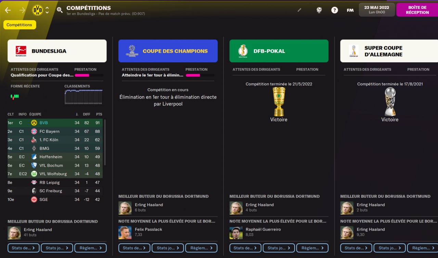
Task: Open the help question mark icon
Action: [x=335, y=10]
